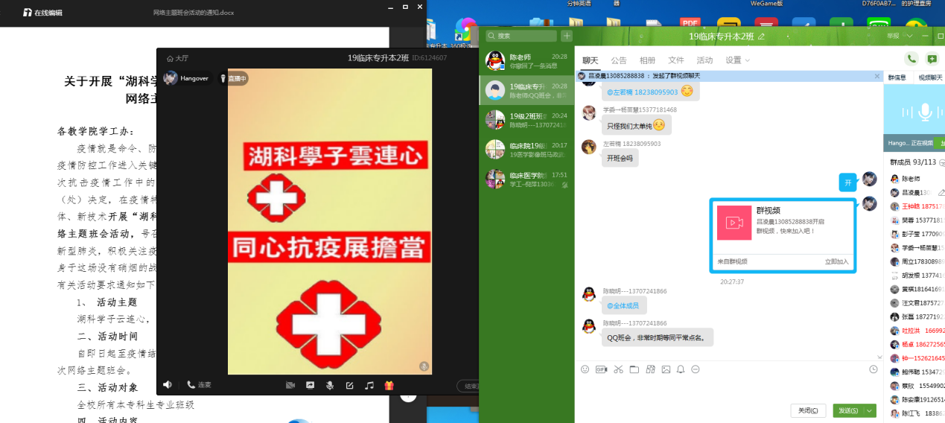Open the 临床院19级 conversation
The height and width of the screenshot is (423, 945).
(x=526, y=150)
